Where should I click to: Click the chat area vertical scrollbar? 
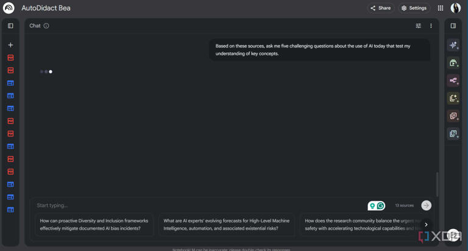pos(437,184)
